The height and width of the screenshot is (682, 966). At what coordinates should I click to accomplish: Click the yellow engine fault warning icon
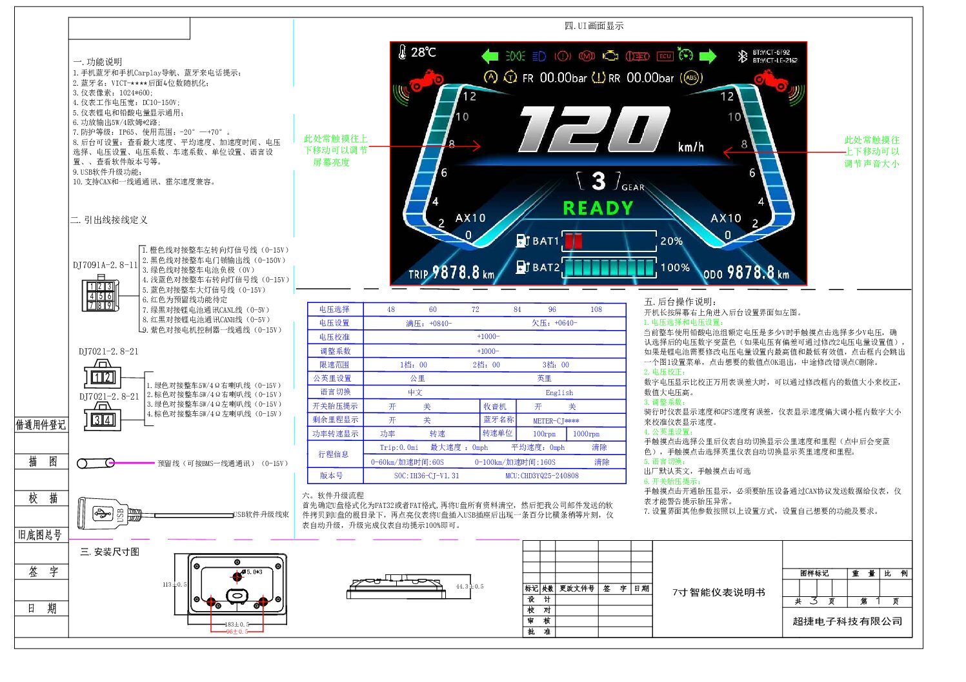click(610, 57)
